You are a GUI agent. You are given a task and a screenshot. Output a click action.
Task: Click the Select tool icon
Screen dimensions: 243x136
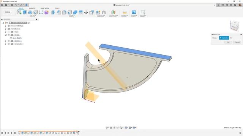click(x=143, y=12)
